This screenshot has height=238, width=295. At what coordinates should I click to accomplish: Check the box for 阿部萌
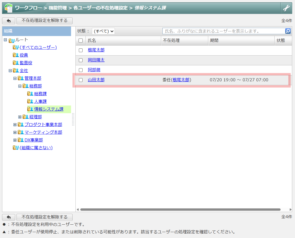81,70
